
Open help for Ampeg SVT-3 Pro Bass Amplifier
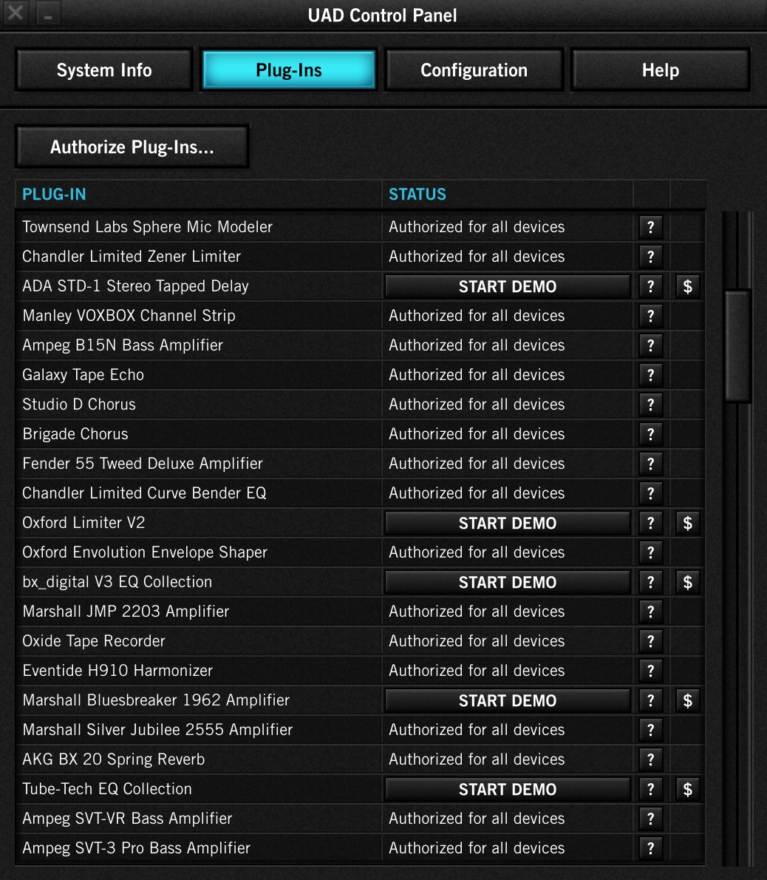[650, 849]
